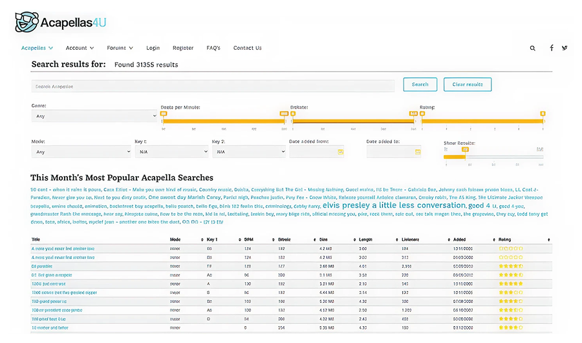This screenshot has width=582, height=343.
Task: Go to the Login page
Action: [x=153, y=48]
